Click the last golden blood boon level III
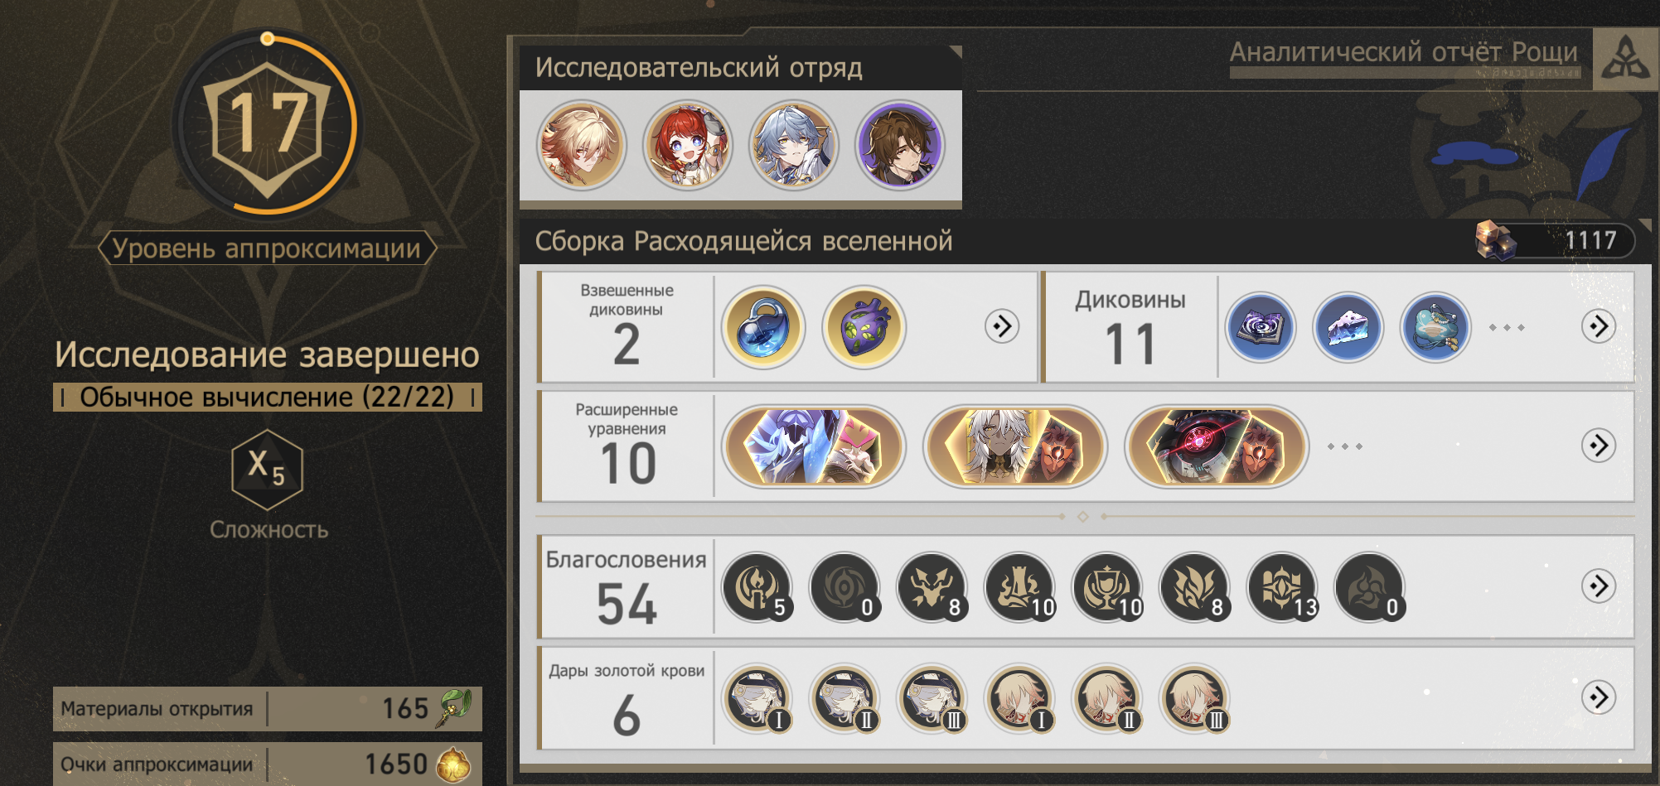The image size is (1660, 786). tap(1194, 698)
